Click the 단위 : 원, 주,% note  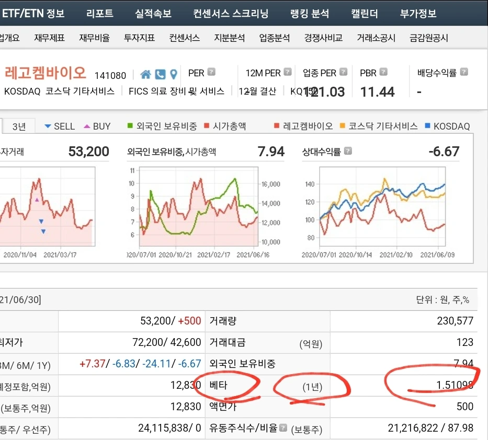(x=442, y=299)
